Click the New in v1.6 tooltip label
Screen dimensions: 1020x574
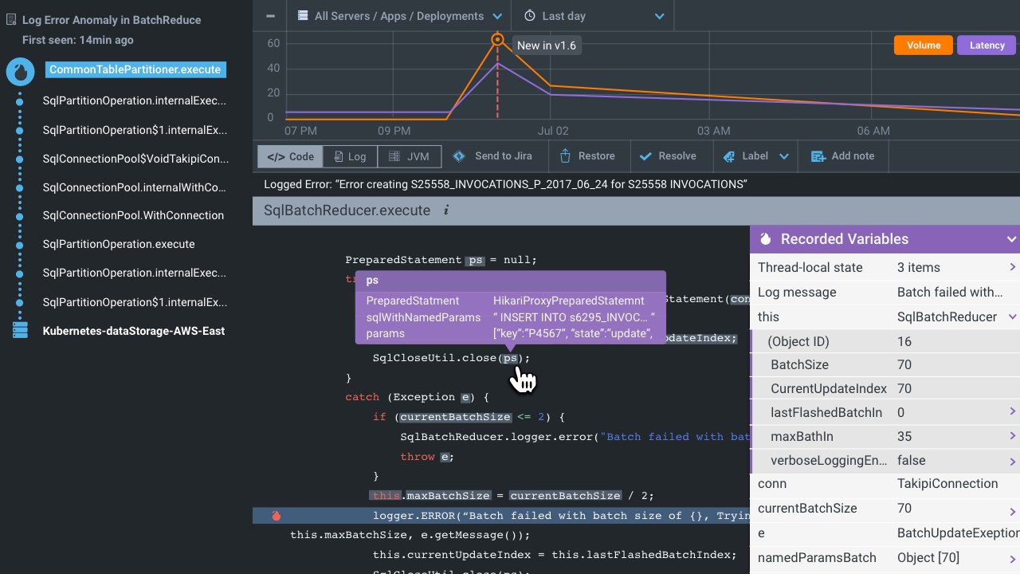point(546,45)
